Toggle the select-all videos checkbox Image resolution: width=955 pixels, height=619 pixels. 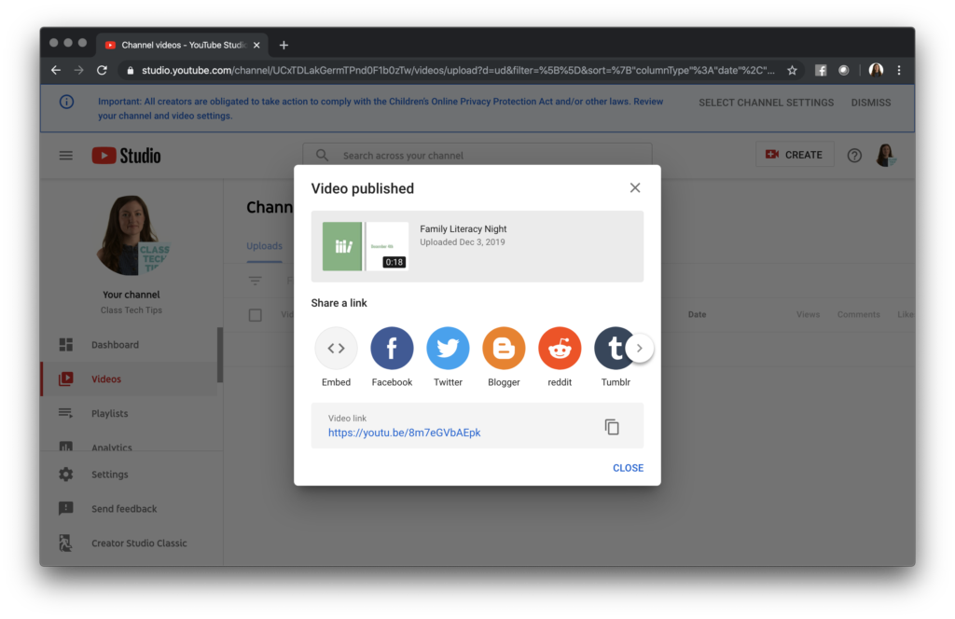click(x=256, y=315)
